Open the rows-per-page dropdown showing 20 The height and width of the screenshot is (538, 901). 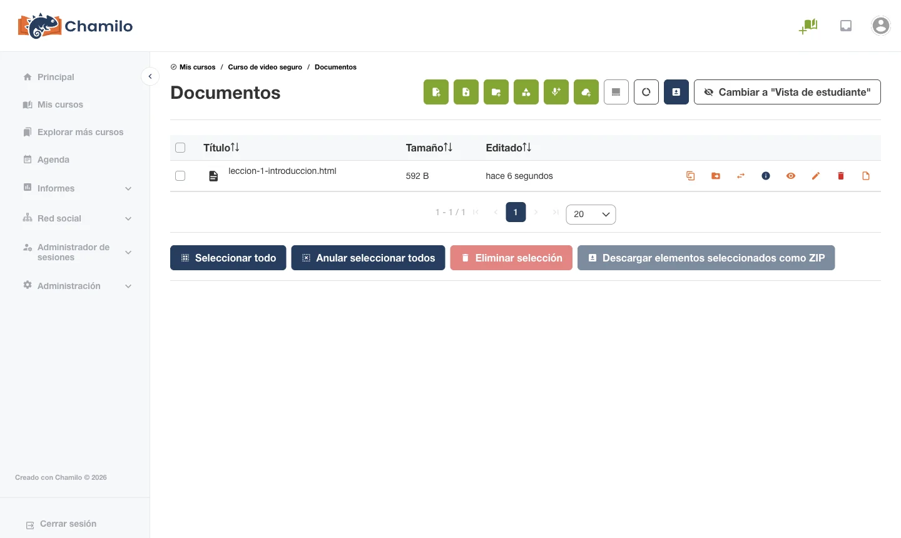pyautogui.click(x=591, y=214)
